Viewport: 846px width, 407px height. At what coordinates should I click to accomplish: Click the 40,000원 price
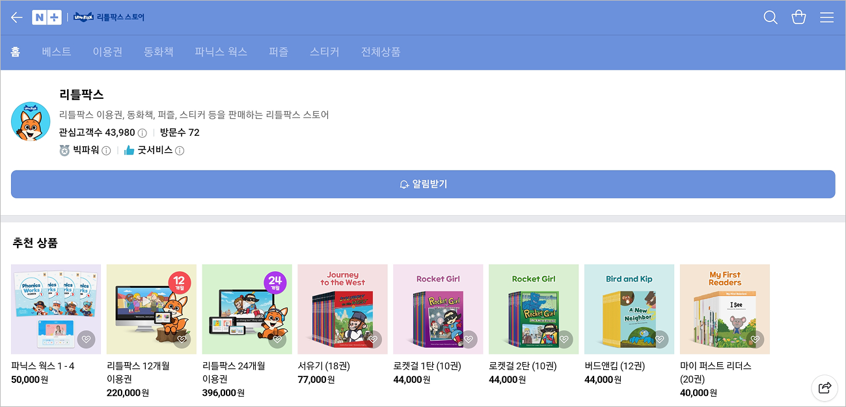tap(699, 393)
